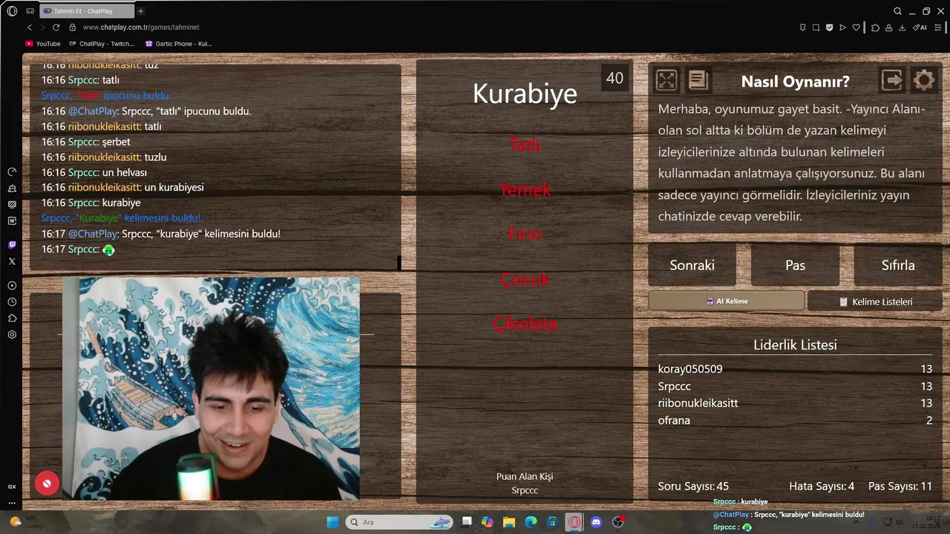
Task: Click the red round button over the webcam
Action: [x=47, y=484]
